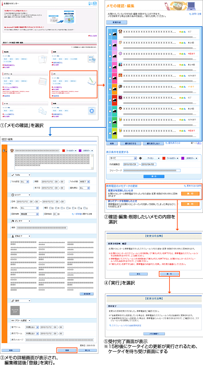
Task: Open the ToDo状態 dropdown showing 未完了
Action: click(84, 181)
